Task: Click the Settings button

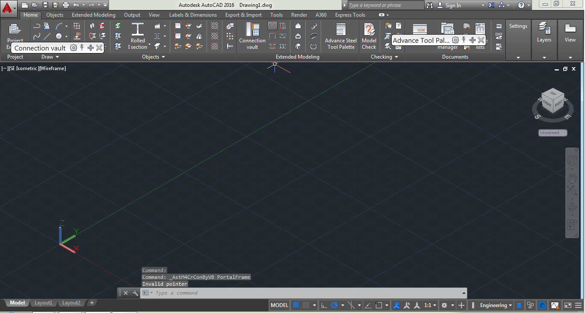Action: pyautogui.click(x=518, y=26)
